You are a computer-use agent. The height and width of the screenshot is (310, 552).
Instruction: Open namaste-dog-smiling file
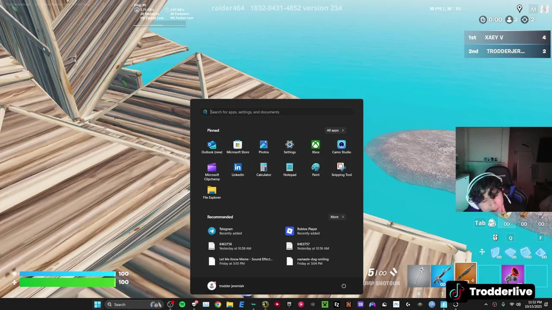319,261
